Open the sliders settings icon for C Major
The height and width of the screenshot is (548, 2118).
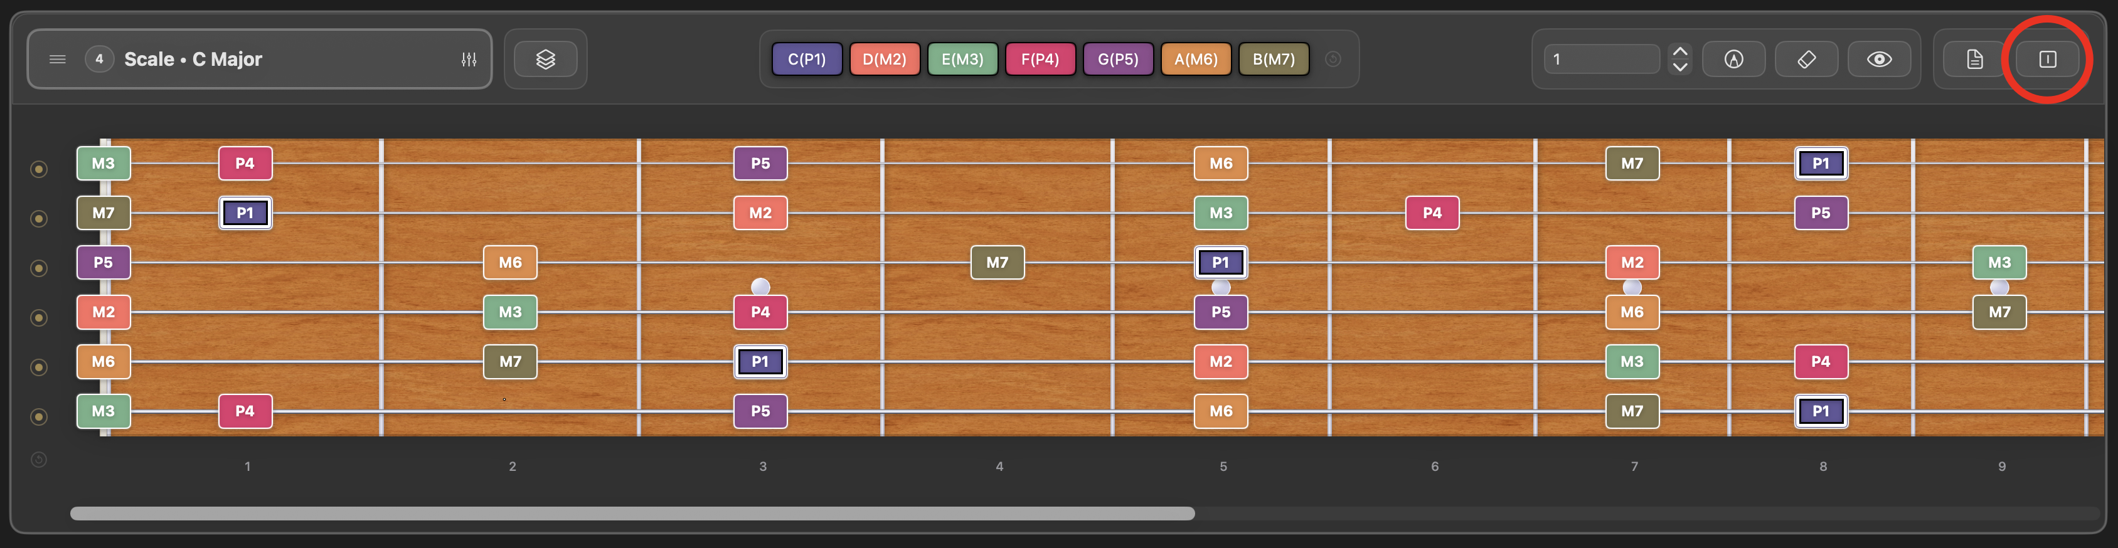tap(469, 59)
